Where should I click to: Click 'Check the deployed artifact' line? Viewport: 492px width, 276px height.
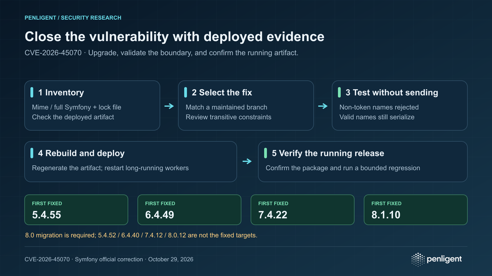73,117
